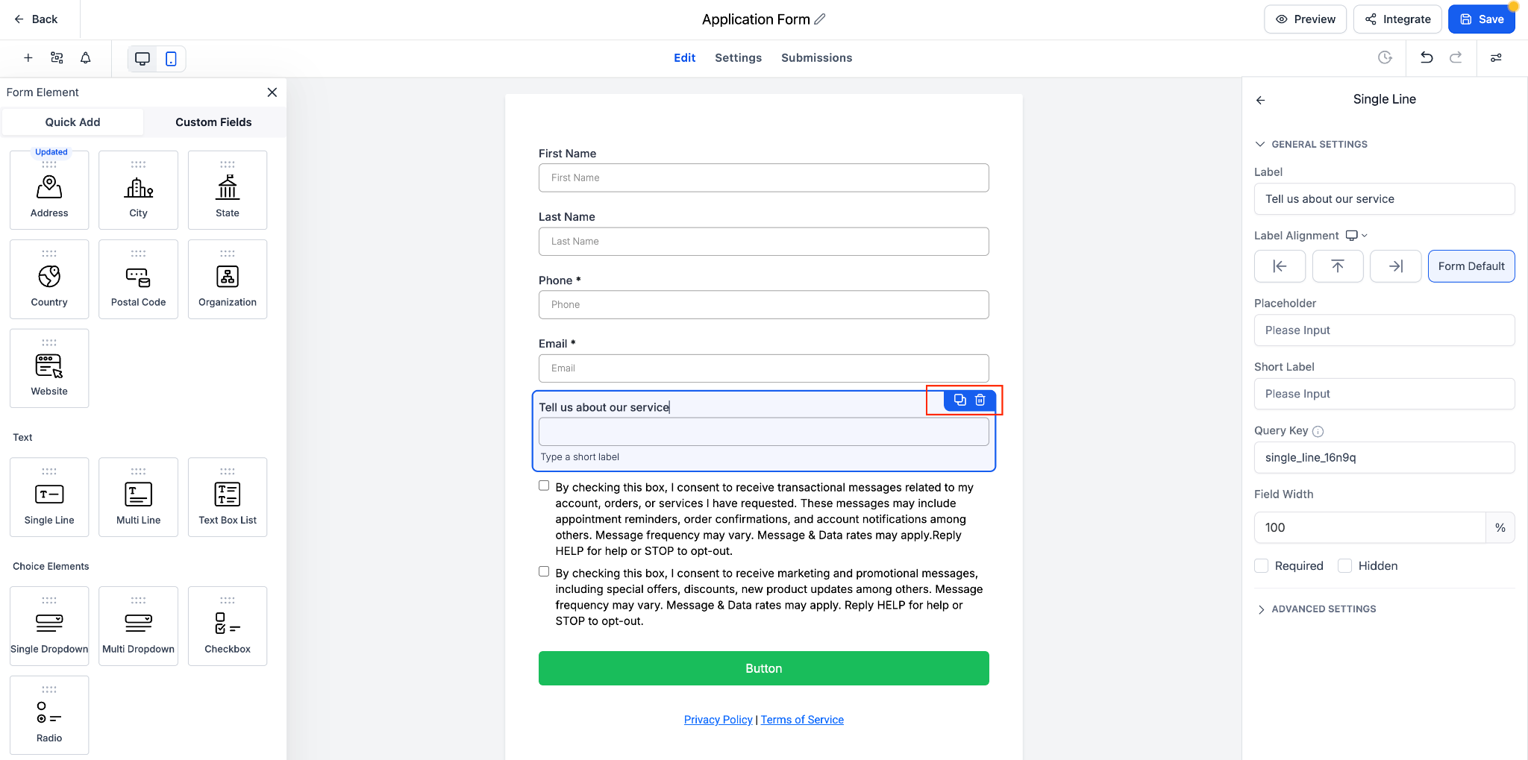
Task: Switch to mobile device view
Action: coord(171,58)
